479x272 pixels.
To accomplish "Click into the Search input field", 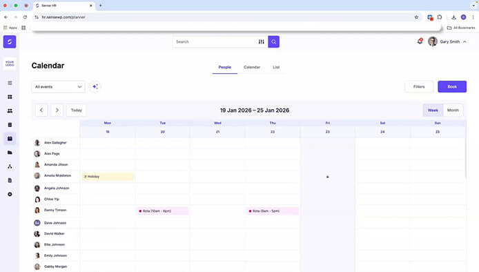I will [x=215, y=41].
